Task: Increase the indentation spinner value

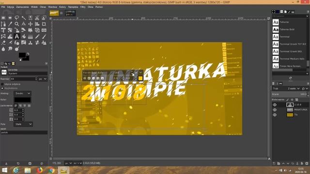Action: [x=23, y=109]
